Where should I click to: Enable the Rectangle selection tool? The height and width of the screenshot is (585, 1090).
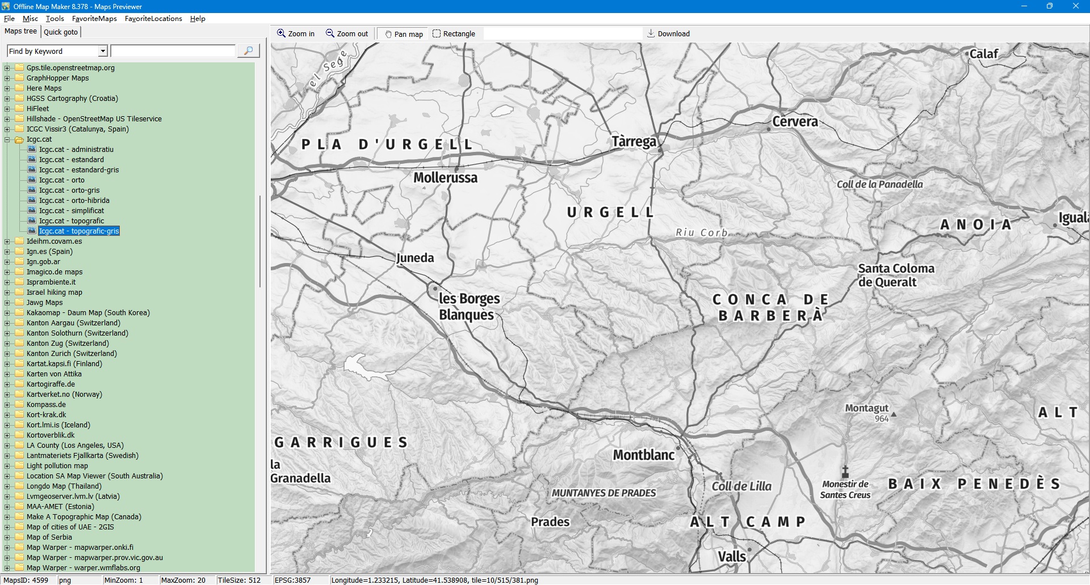click(454, 34)
